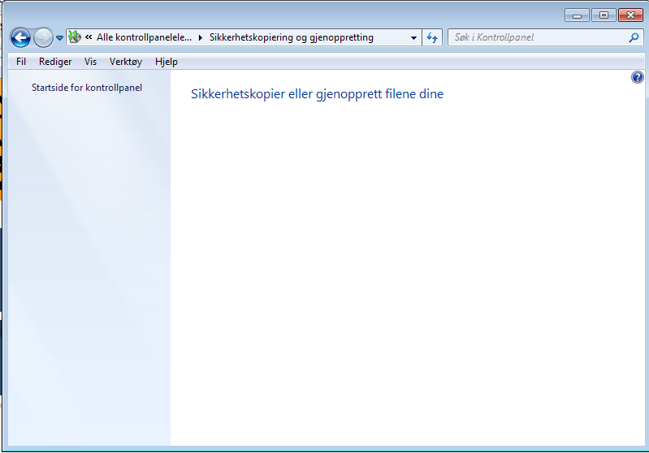Screen dimensions: 649x453
Task: Minimize the Control Panel window
Action: click(x=577, y=15)
